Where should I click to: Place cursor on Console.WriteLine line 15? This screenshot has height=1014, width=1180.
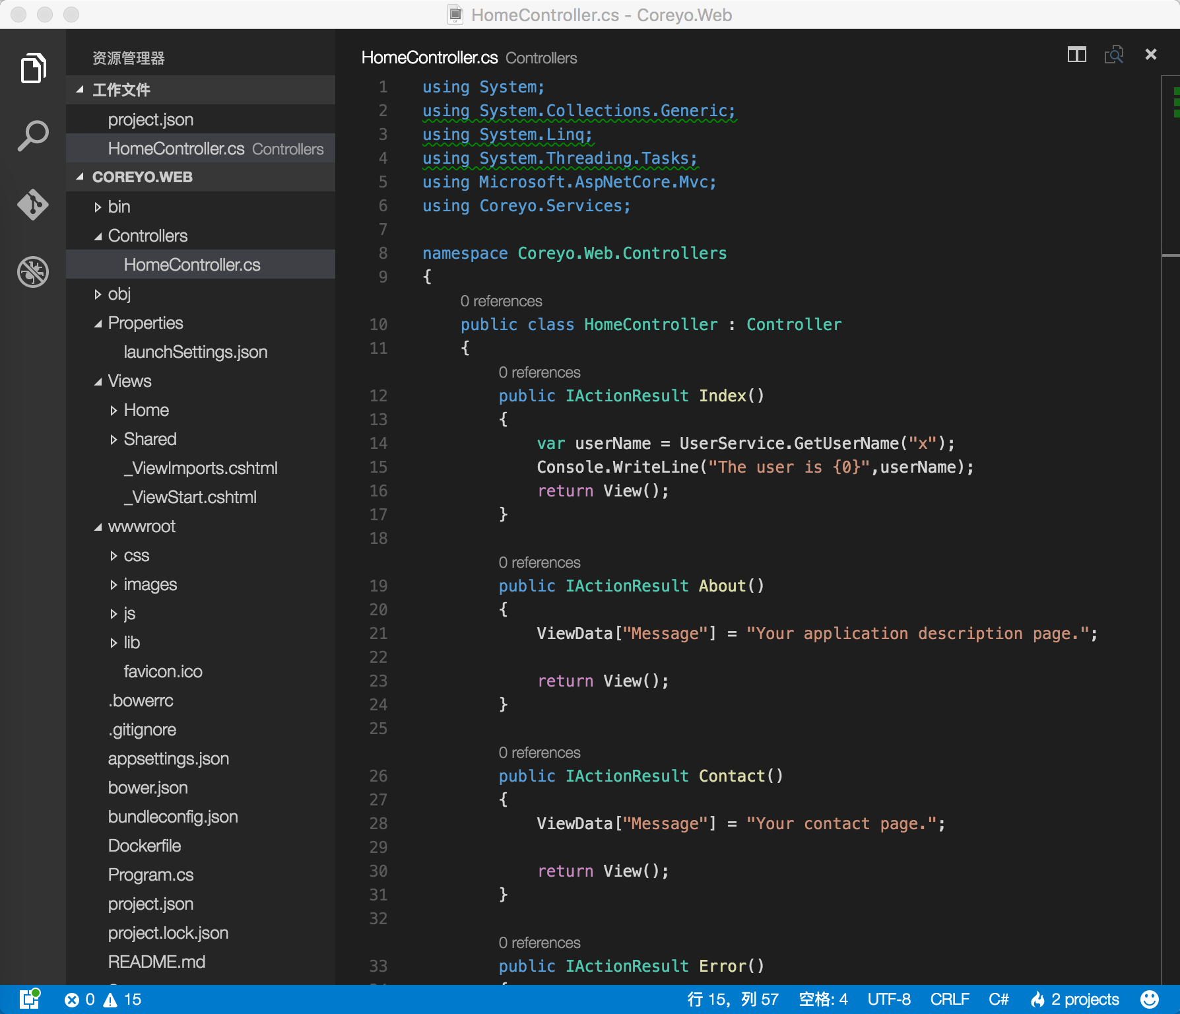[x=755, y=467]
